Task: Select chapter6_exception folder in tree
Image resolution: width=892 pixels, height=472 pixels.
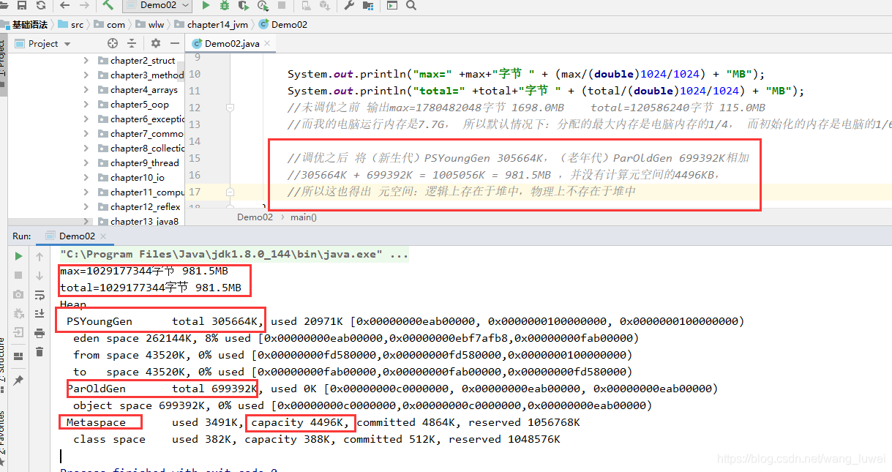Action: tap(140, 119)
